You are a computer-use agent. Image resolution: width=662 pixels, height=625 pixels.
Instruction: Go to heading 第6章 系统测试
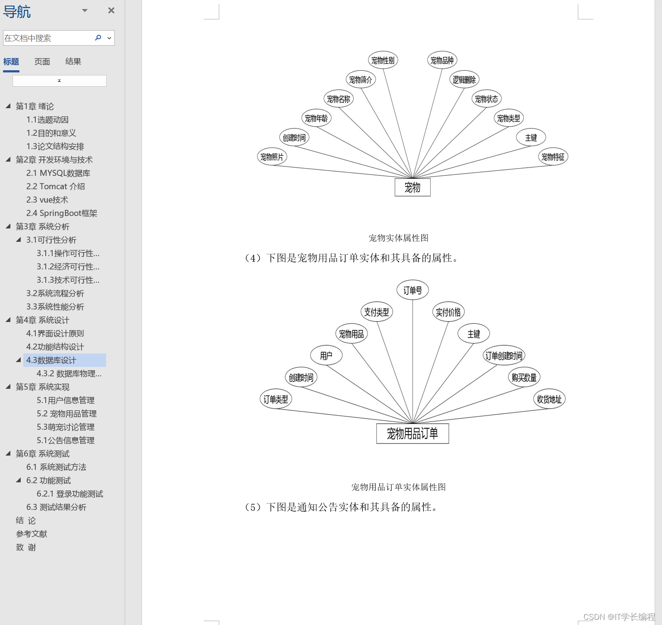(x=43, y=453)
